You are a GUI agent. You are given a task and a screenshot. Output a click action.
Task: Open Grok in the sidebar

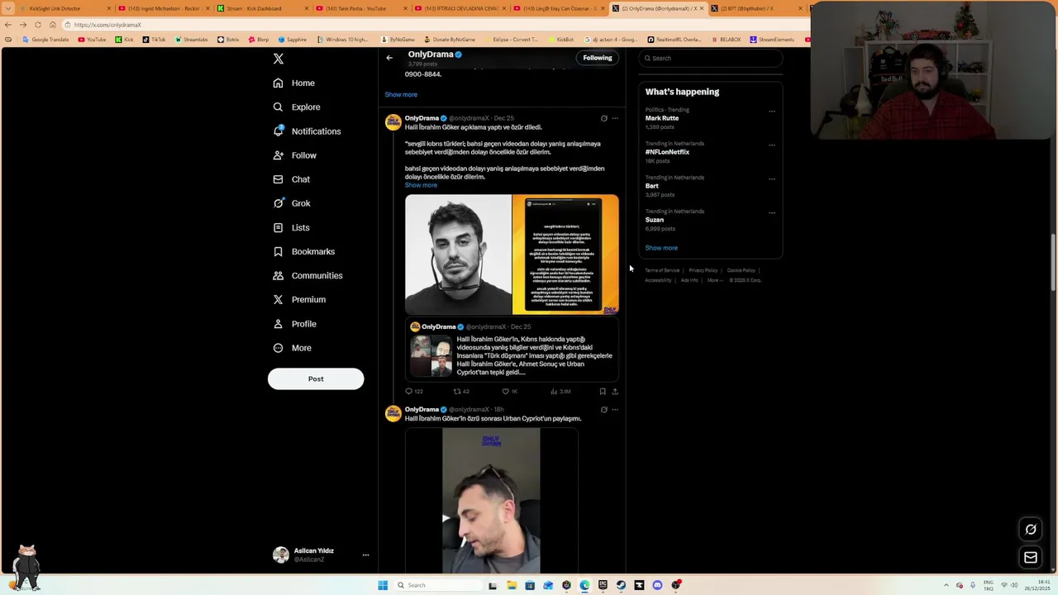coord(292,203)
